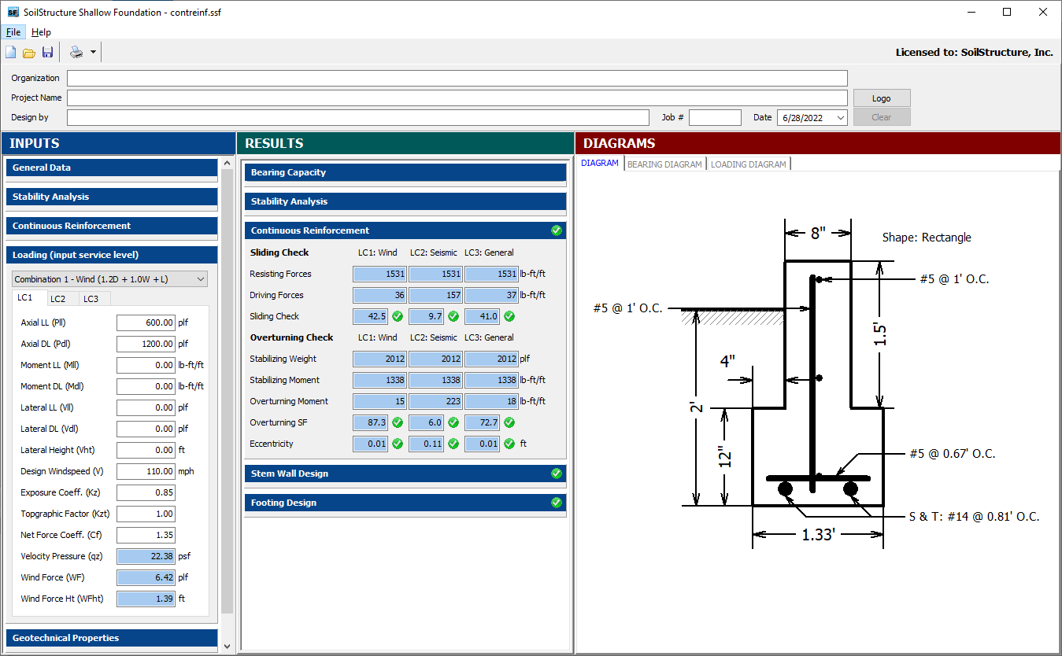1062x656 pixels.
Task: Collapse the Loading (input service level) section
Action: coord(111,255)
